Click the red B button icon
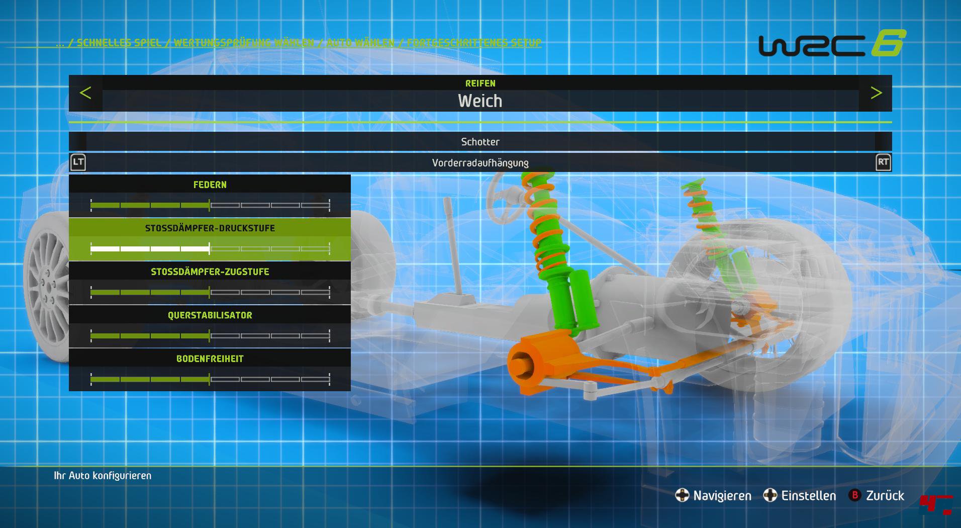Screen dimensions: 961x528 (x=854, y=495)
